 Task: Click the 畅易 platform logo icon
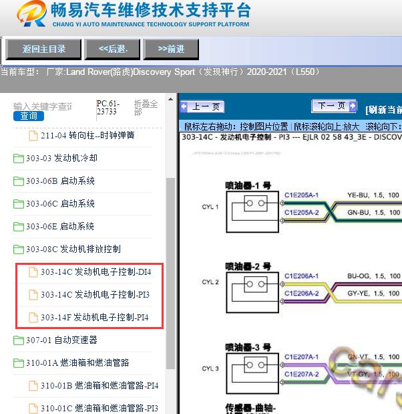point(31,14)
